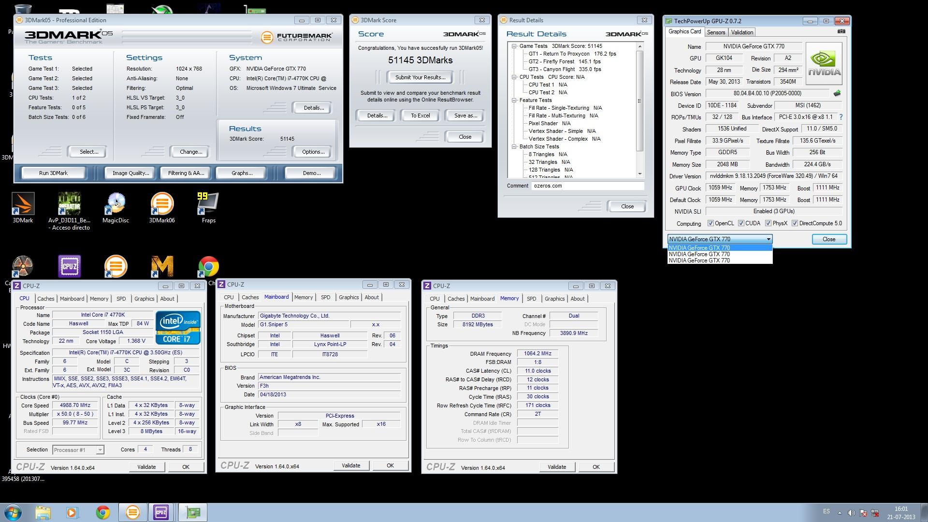Show hidden system tray icons
The image size is (928, 522).
pos(840,513)
